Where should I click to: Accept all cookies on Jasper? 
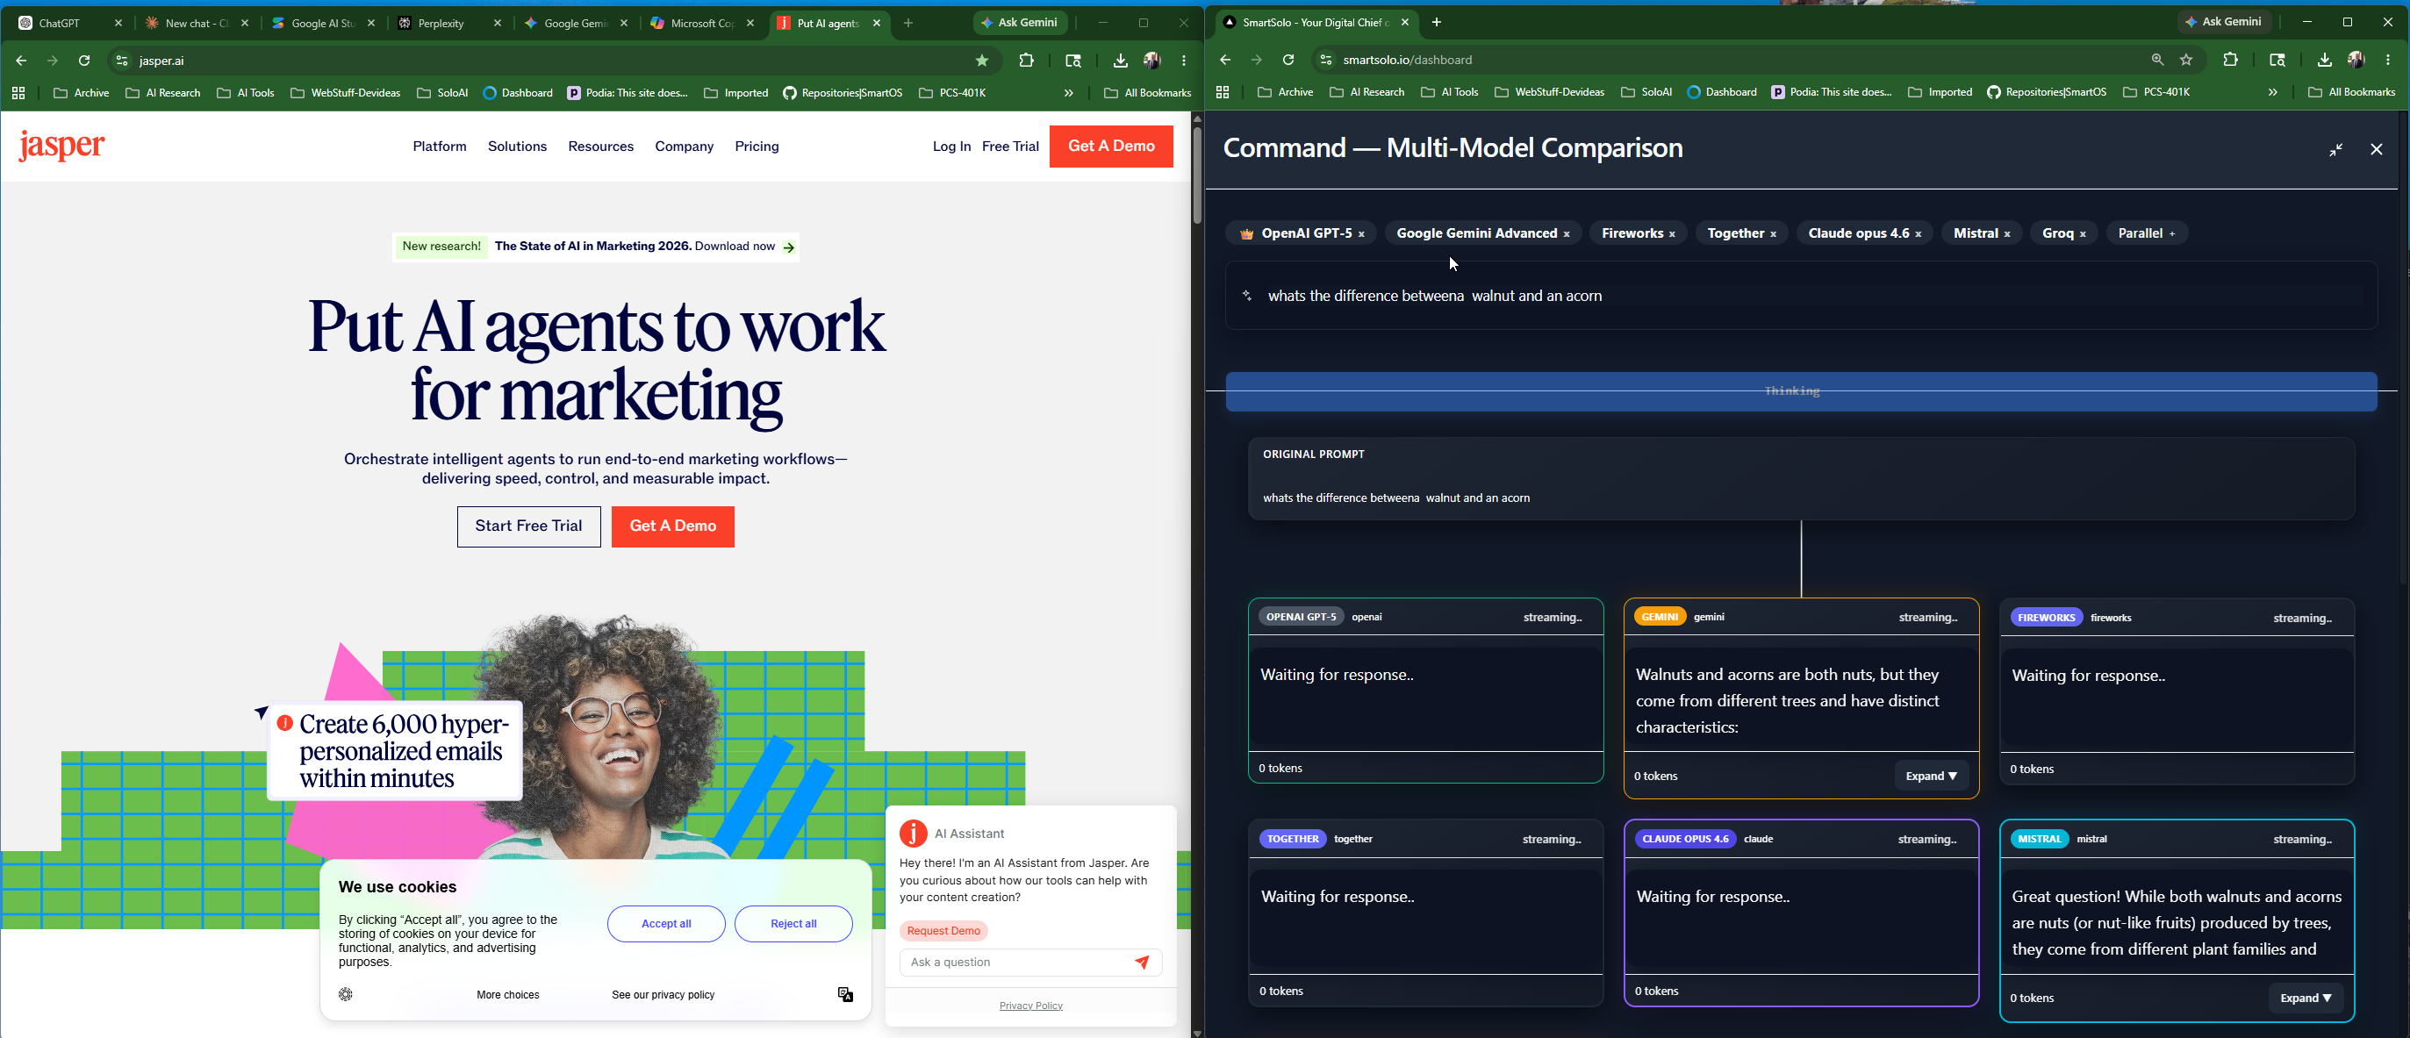tap(666, 924)
